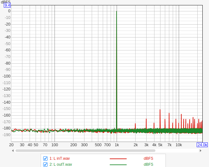Click the -100 level axis label
The width and height of the screenshot is (209, 167).
[x=7, y=76]
